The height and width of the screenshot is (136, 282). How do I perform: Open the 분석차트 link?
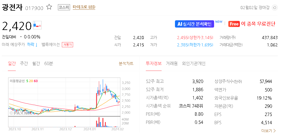pyautogui.click(x=126, y=63)
